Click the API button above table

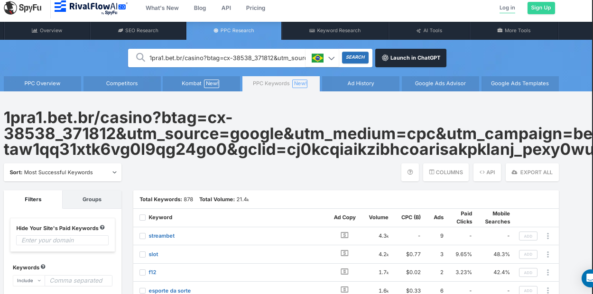(x=487, y=172)
